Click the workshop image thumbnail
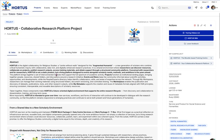The image size is (220, 140). [24, 137]
